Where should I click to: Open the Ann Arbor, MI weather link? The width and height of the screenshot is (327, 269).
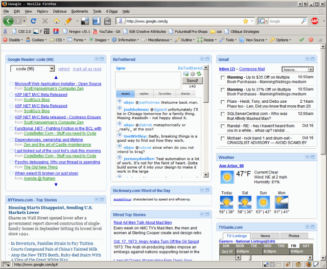[231, 166]
